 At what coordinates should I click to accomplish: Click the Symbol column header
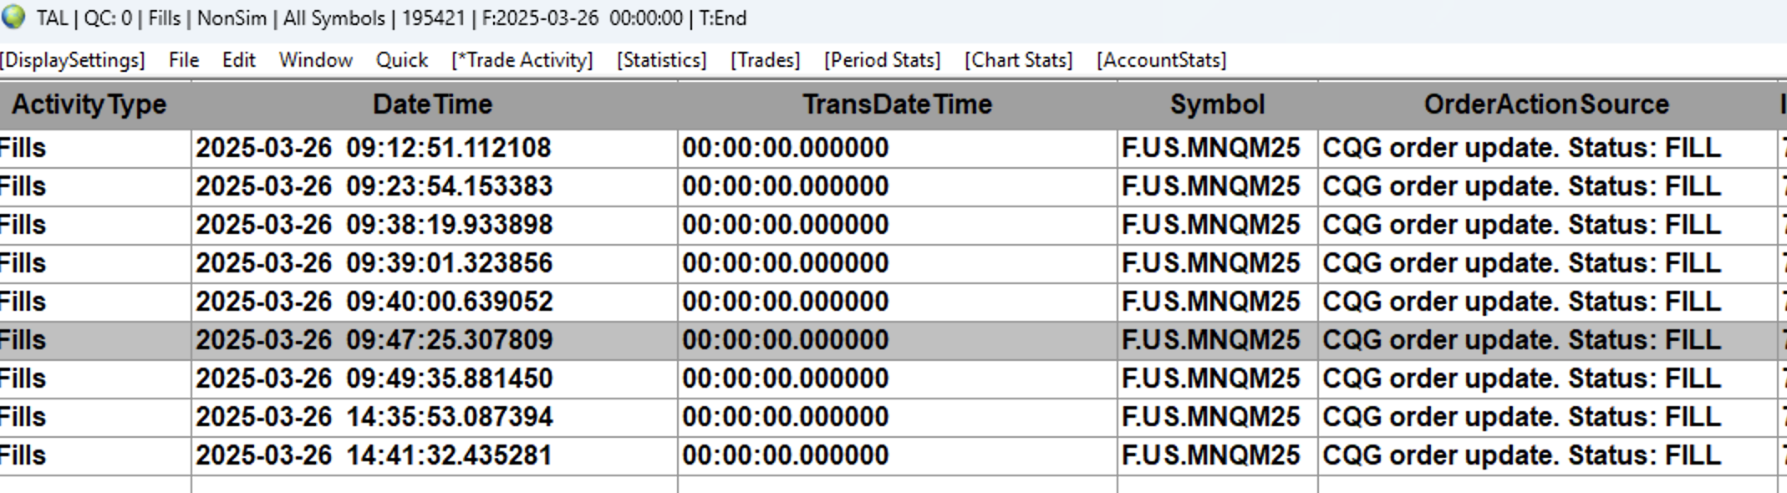click(1217, 104)
